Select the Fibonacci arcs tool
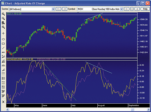 coord(3,65)
